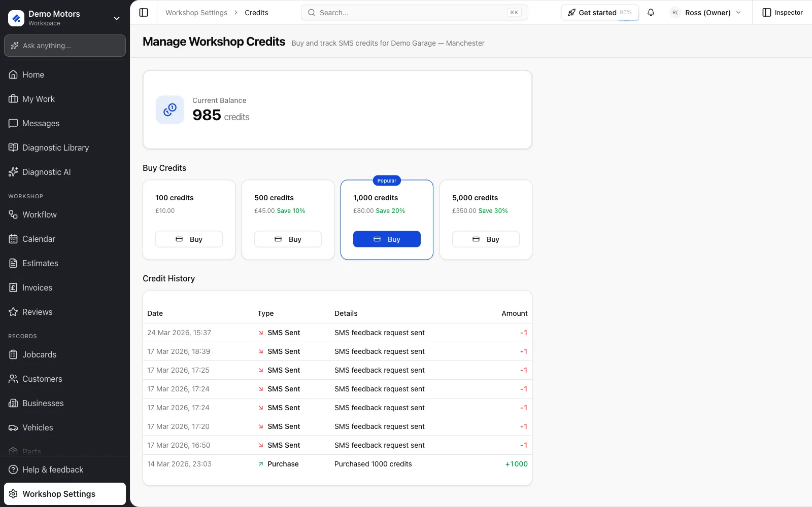The height and width of the screenshot is (507, 812).
Task: Click the Ask anything input
Action: click(65, 46)
